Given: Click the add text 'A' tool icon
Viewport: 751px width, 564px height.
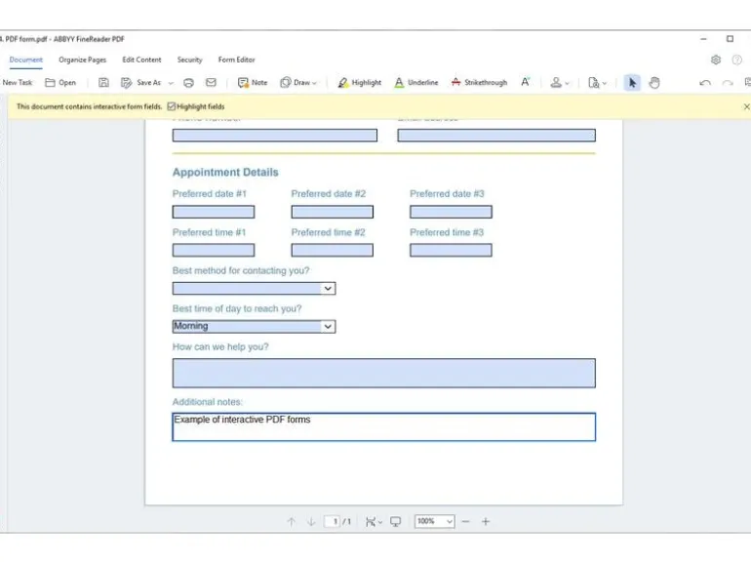Looking at the screenshot, I should tap(526, 82).
